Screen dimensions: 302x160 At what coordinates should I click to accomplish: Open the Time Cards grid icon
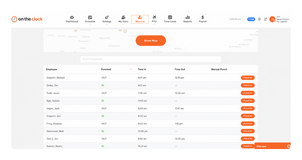pyautogui.click(x=170, y=17)
